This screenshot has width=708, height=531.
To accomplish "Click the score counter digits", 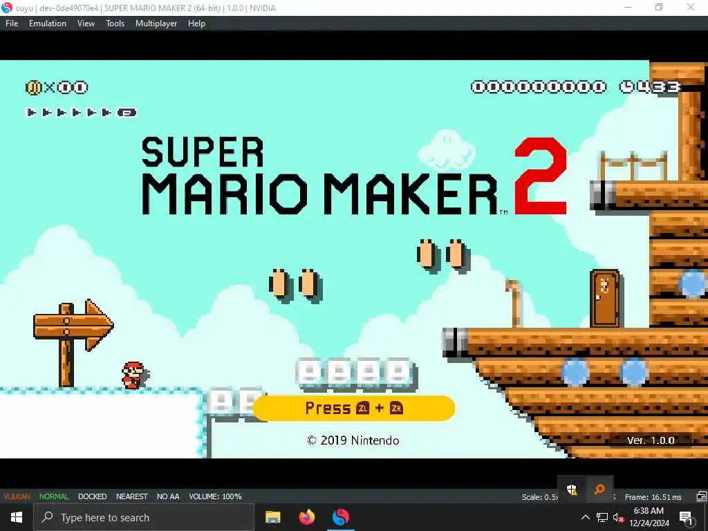I will tap(538, 86).
